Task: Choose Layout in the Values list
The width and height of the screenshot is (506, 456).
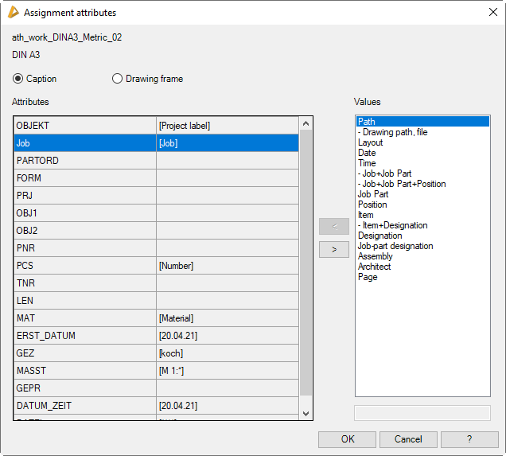Action: tap(371, 142)
